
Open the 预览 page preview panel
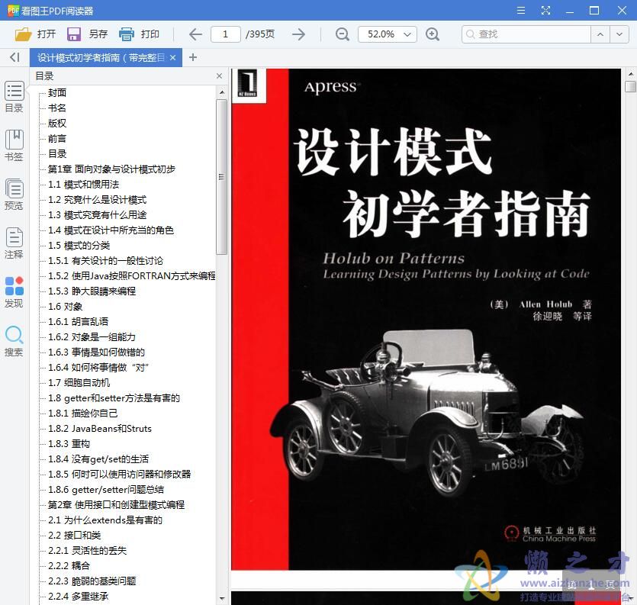pyautogui.click(x=14, y=192)
